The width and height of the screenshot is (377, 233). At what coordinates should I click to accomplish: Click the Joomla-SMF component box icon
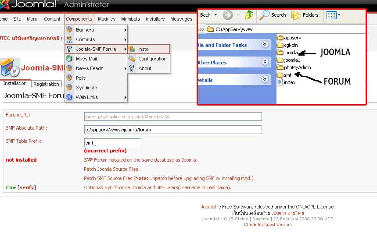click(10, 67)
